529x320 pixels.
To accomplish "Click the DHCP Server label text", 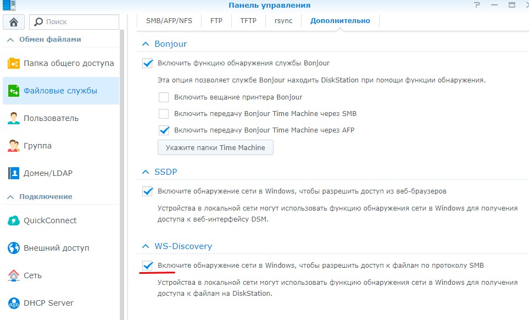I will coord(48,303).
